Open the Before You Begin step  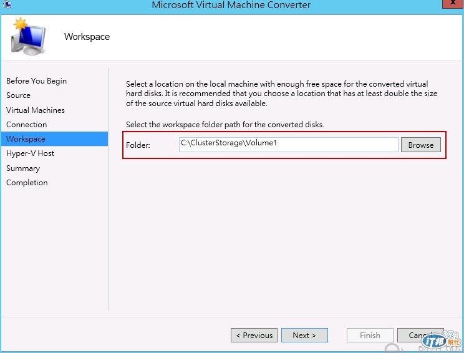(x=36, y=81)
